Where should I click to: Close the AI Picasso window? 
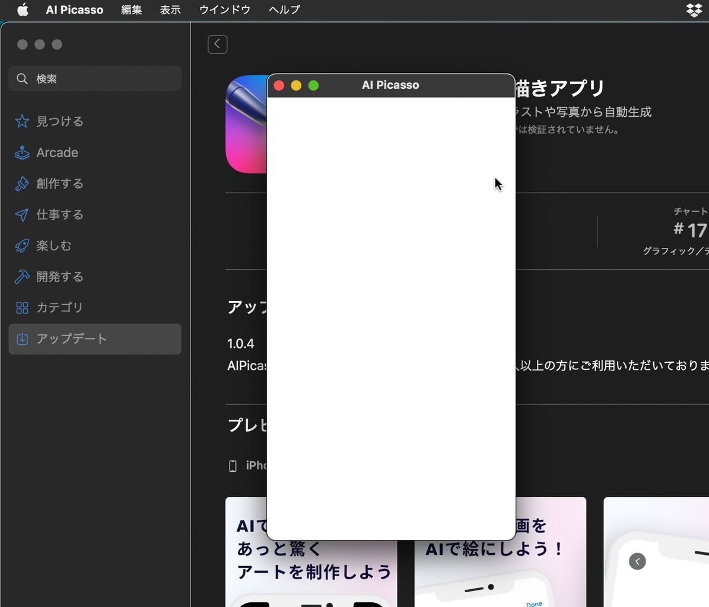(279, 85)
